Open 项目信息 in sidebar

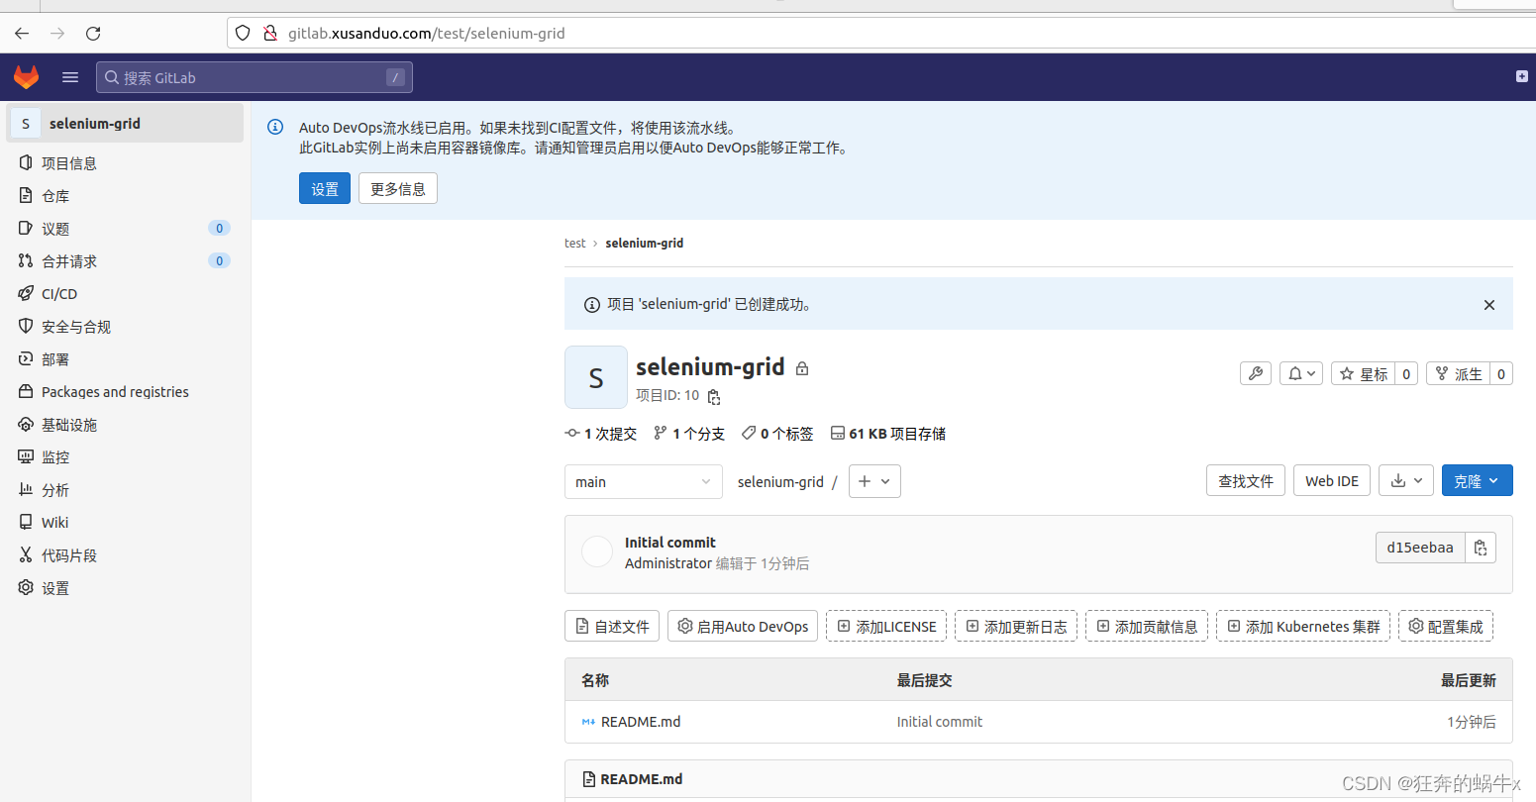pos(125,163)
